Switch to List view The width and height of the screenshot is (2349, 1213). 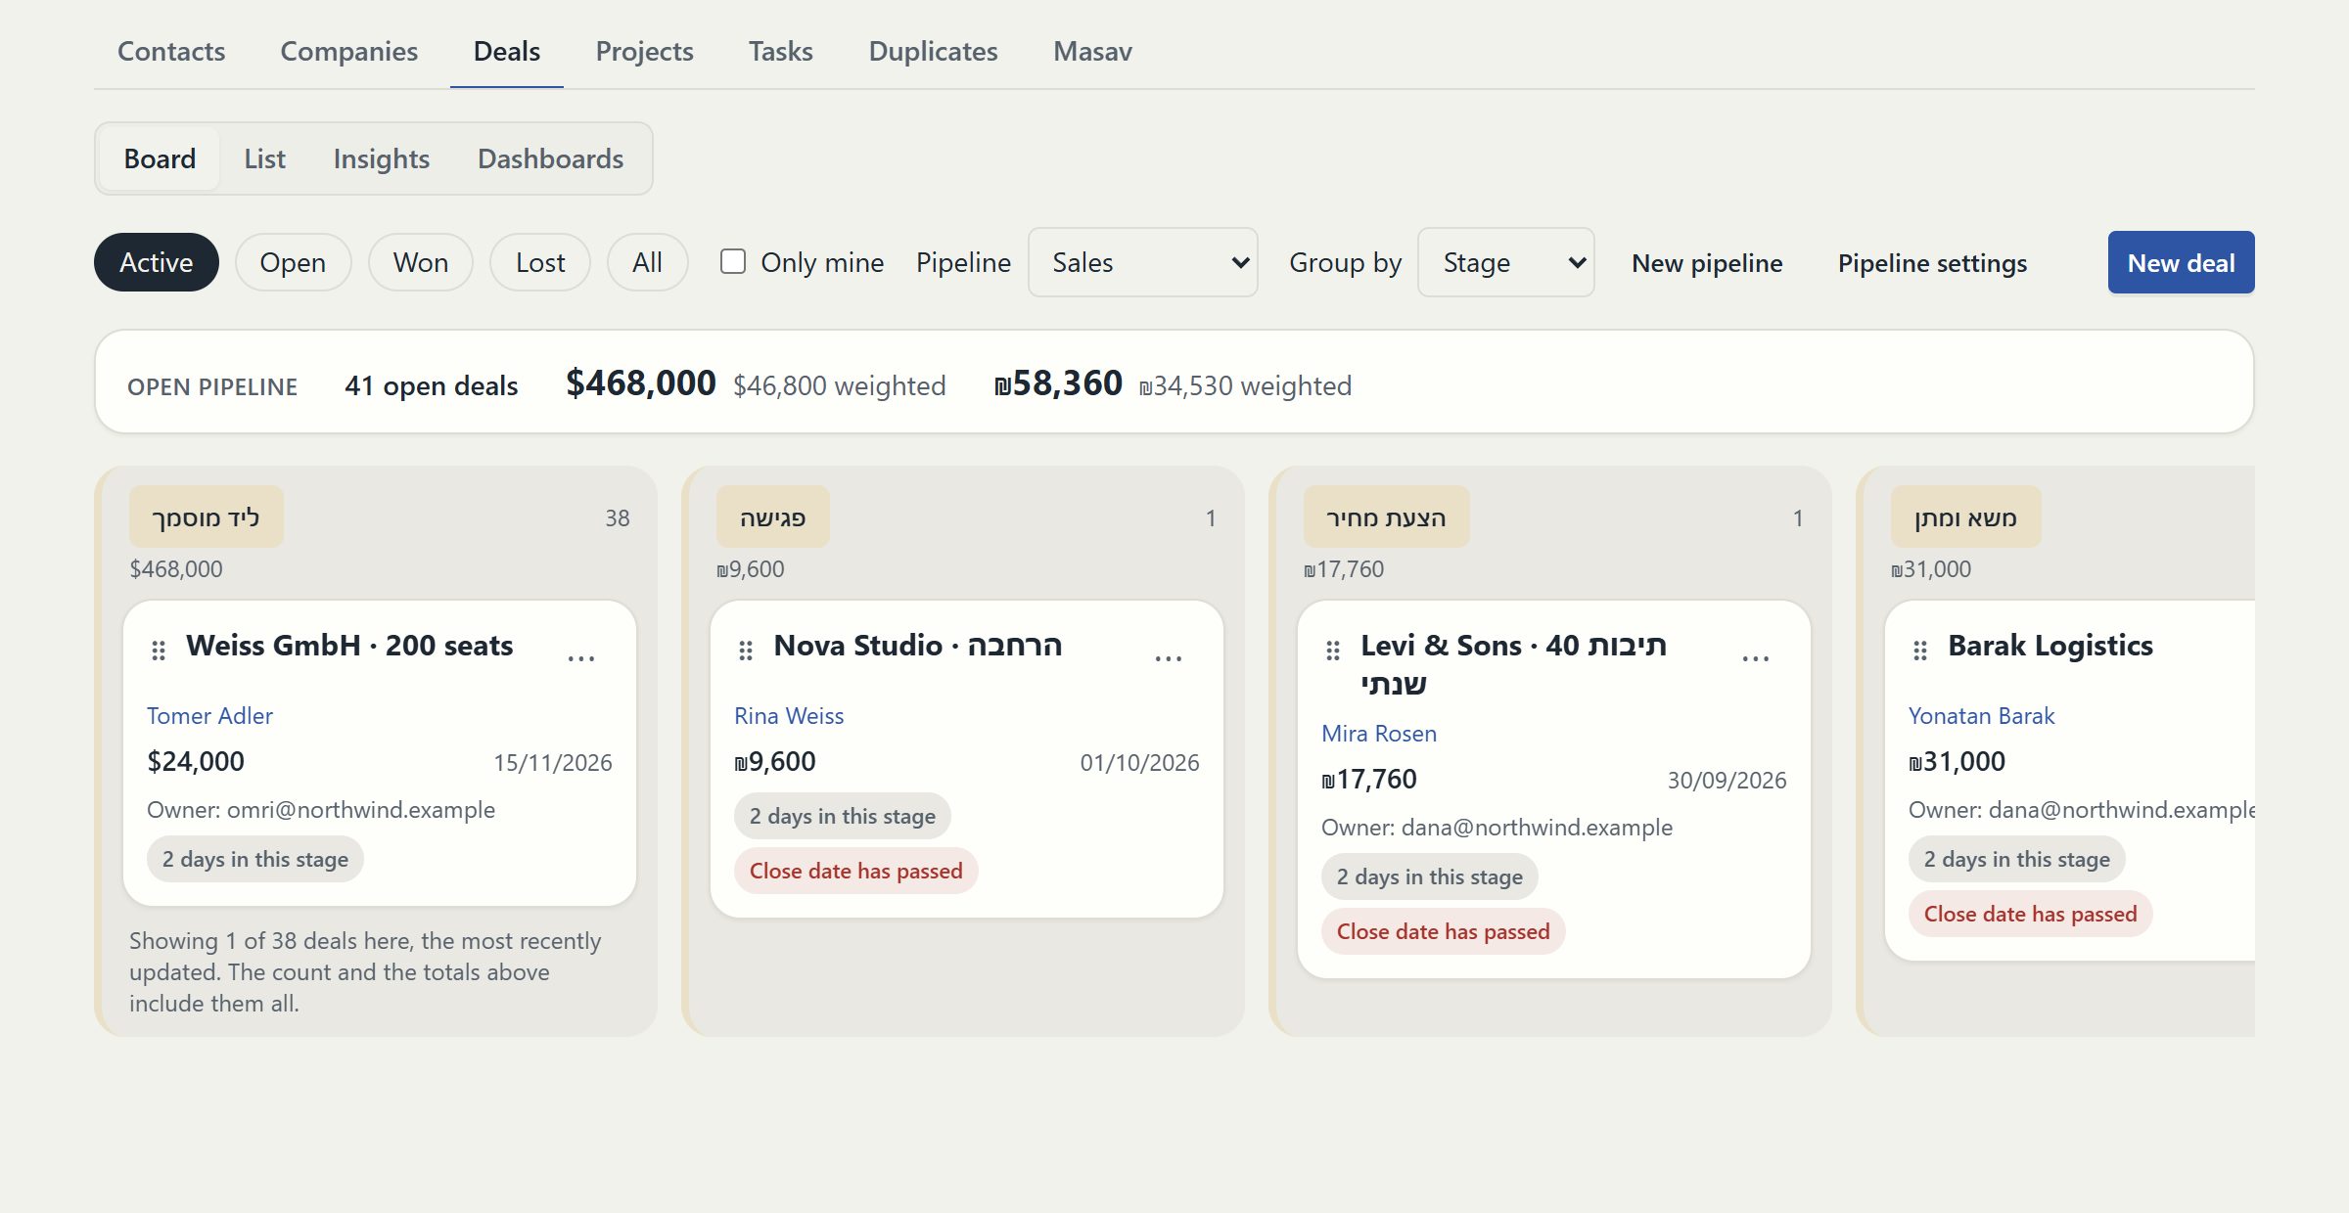(265, 158)
